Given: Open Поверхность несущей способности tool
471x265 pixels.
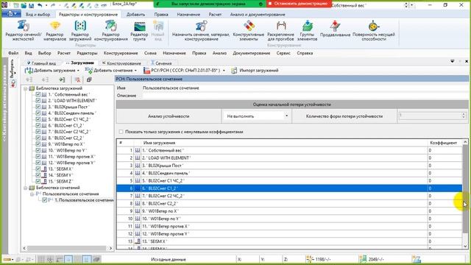Looking at the screenshot, I should pos(373,30).
